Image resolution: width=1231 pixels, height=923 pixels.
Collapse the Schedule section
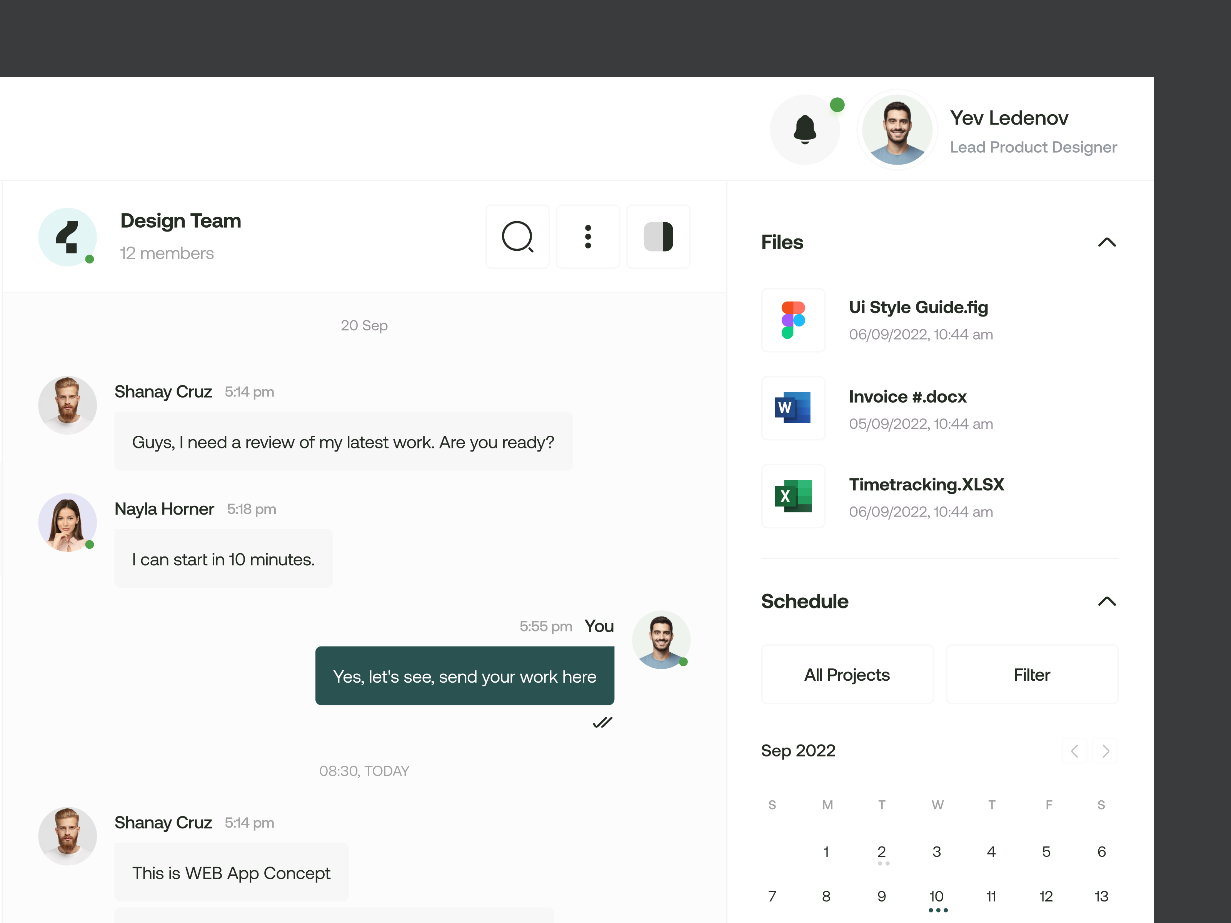point(1107,601)
